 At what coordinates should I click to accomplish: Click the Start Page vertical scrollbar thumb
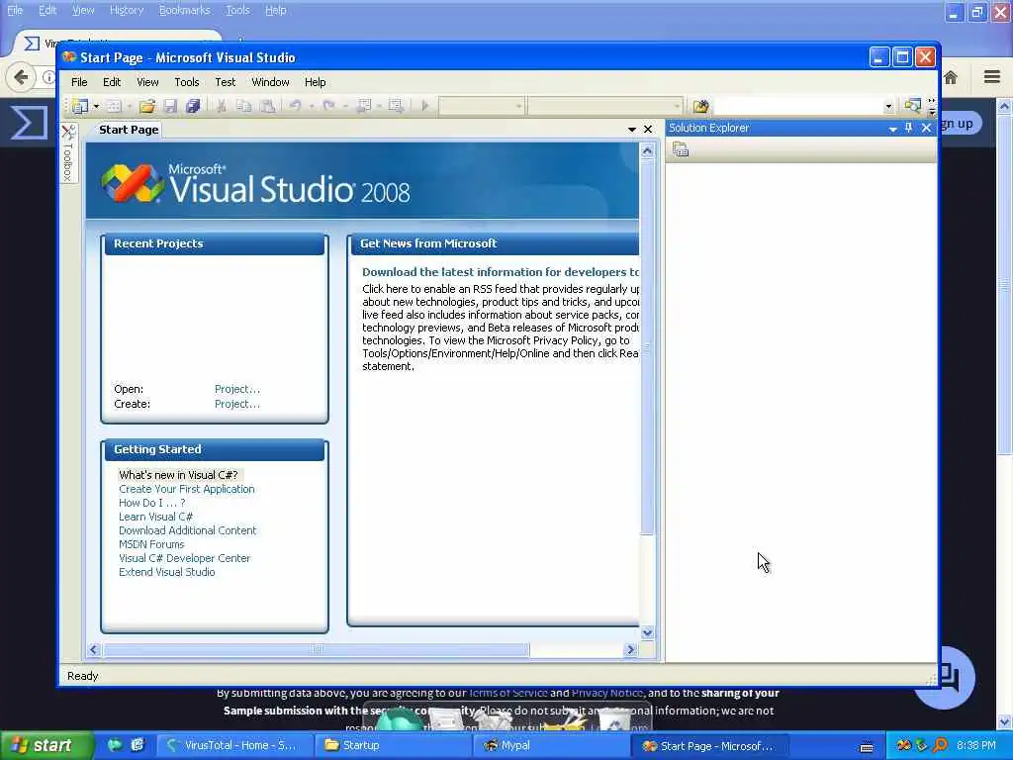[x=647, y=347]
